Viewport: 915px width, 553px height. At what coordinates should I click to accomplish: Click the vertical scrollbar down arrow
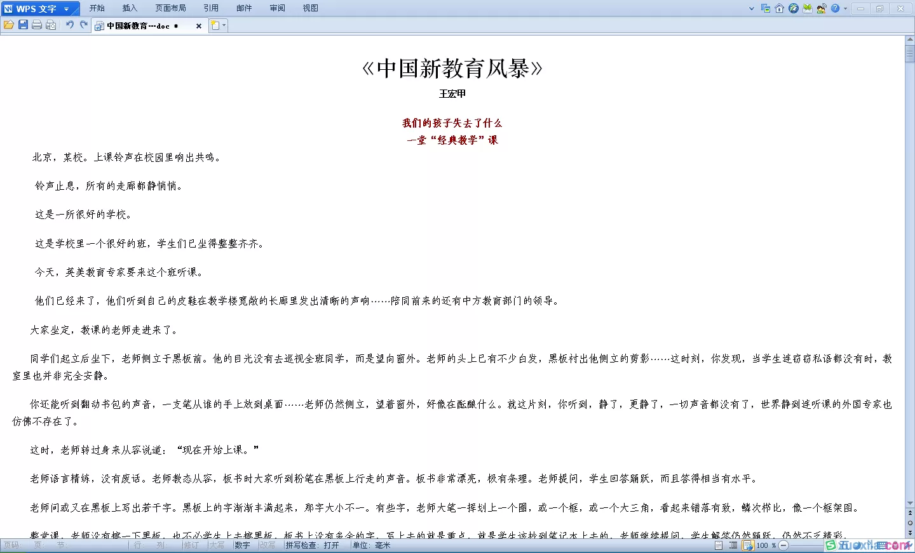pos(910,503)
